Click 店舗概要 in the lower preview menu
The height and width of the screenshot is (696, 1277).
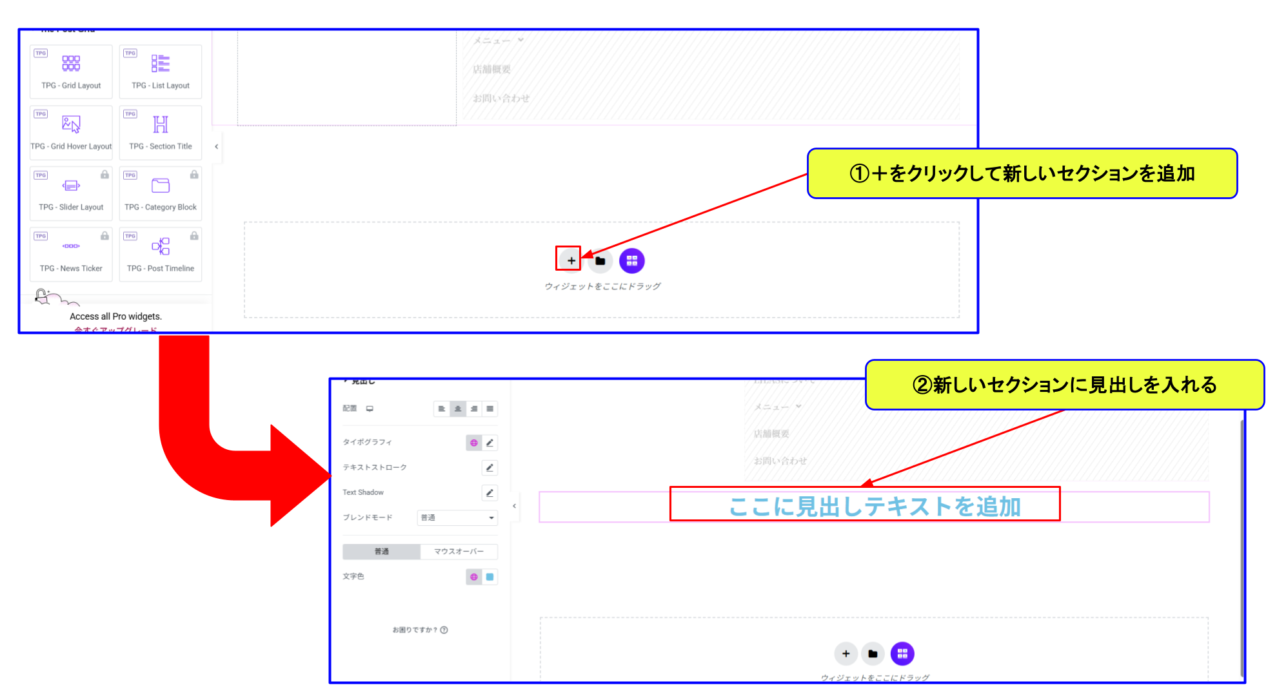771,434
